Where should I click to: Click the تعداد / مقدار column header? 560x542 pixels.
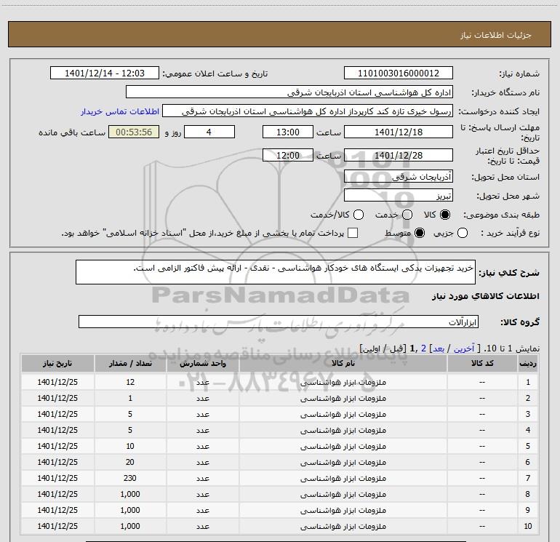(130, 363)
